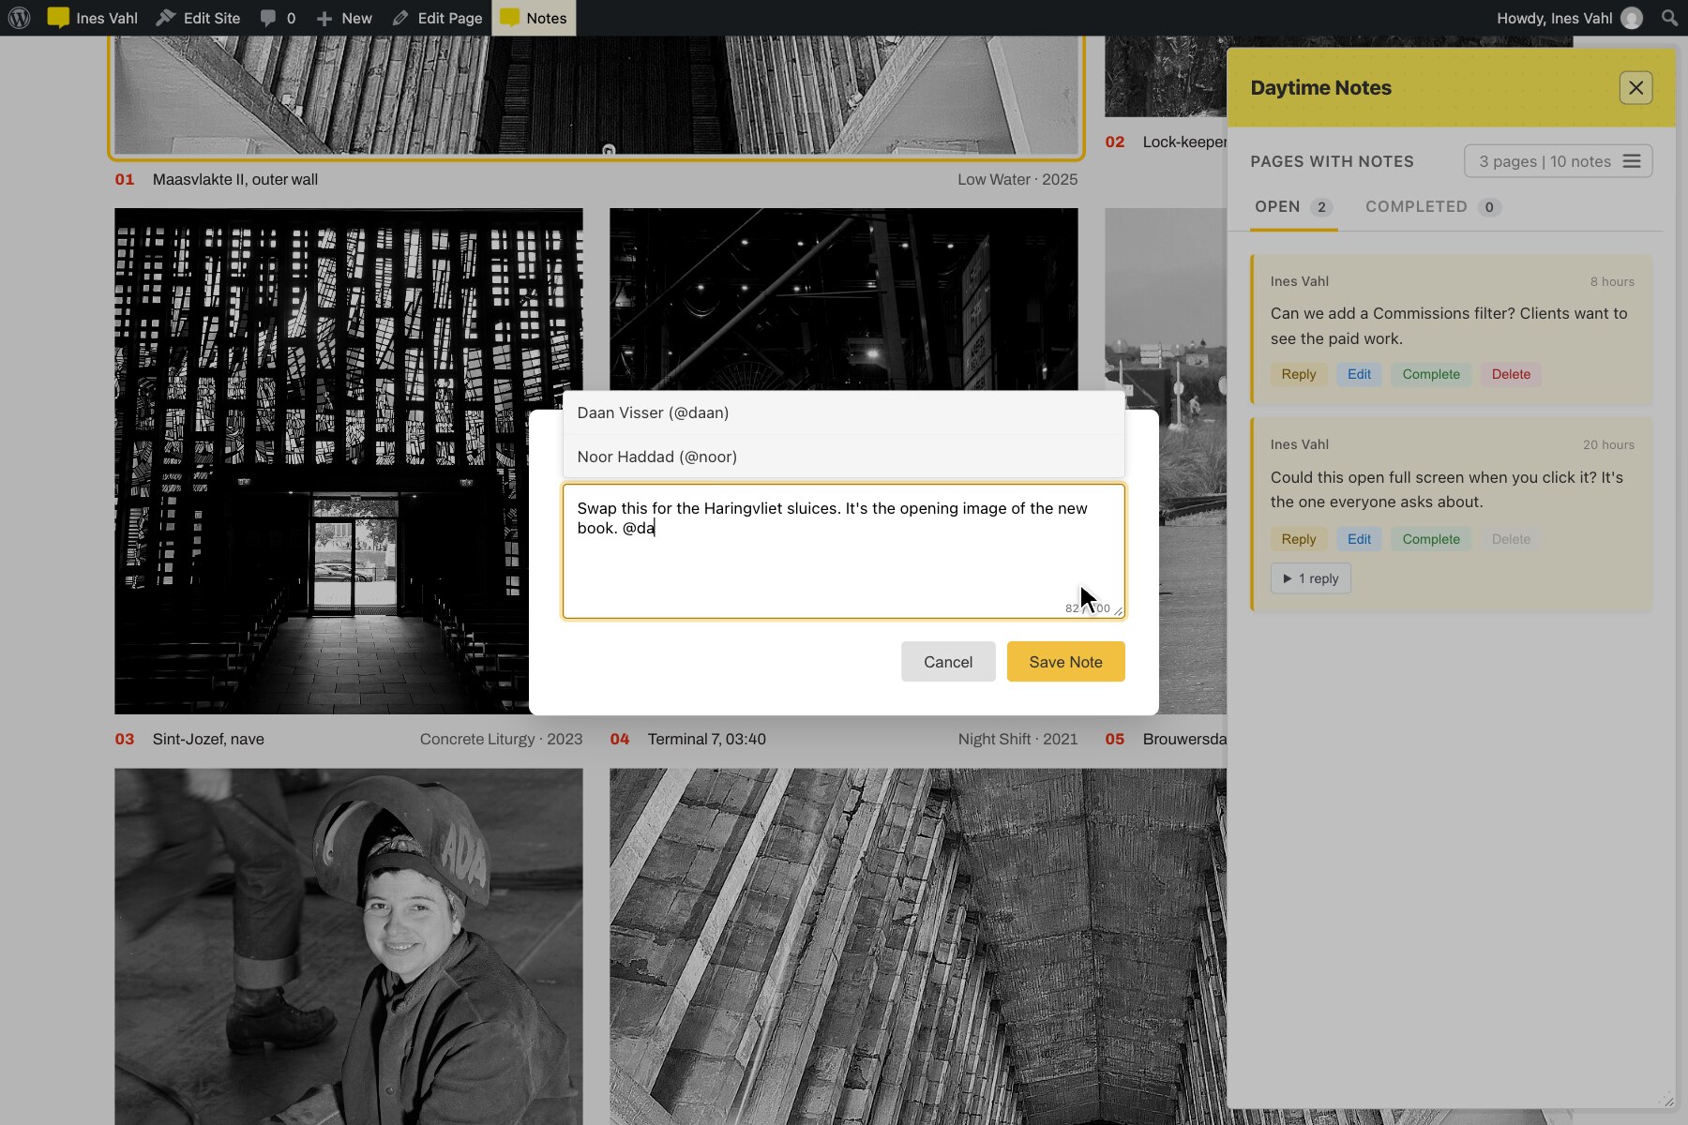Image resolution: width=1688 pixels, height=1125 pixels.
Task: Complete the full screen note
Action: (x=1431, y=539)
